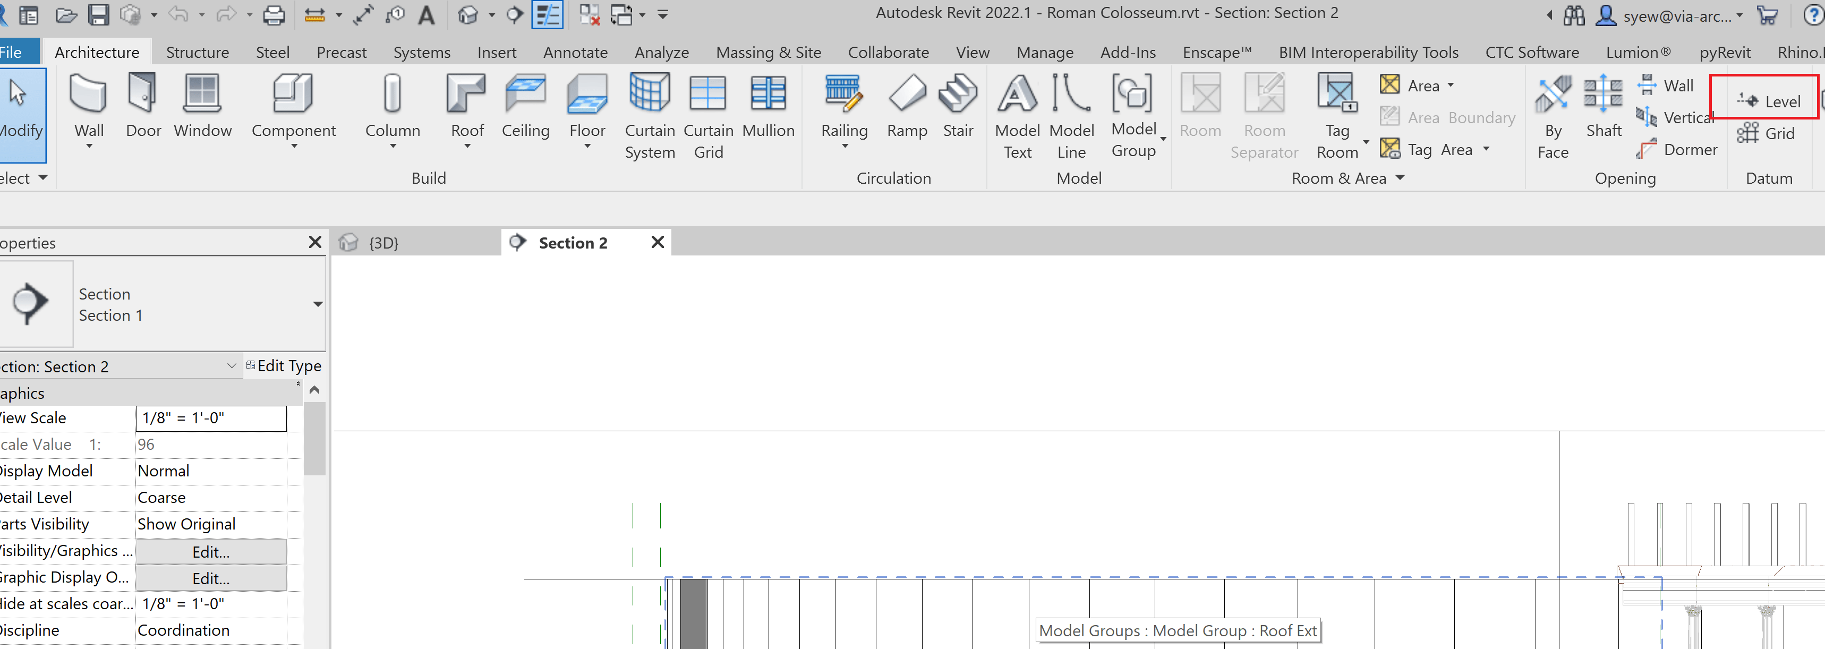Viewport: 1825px width, 649px height.
Task: Toggle Thin Lines in quick access toolbar
Action: click(547, 15)
